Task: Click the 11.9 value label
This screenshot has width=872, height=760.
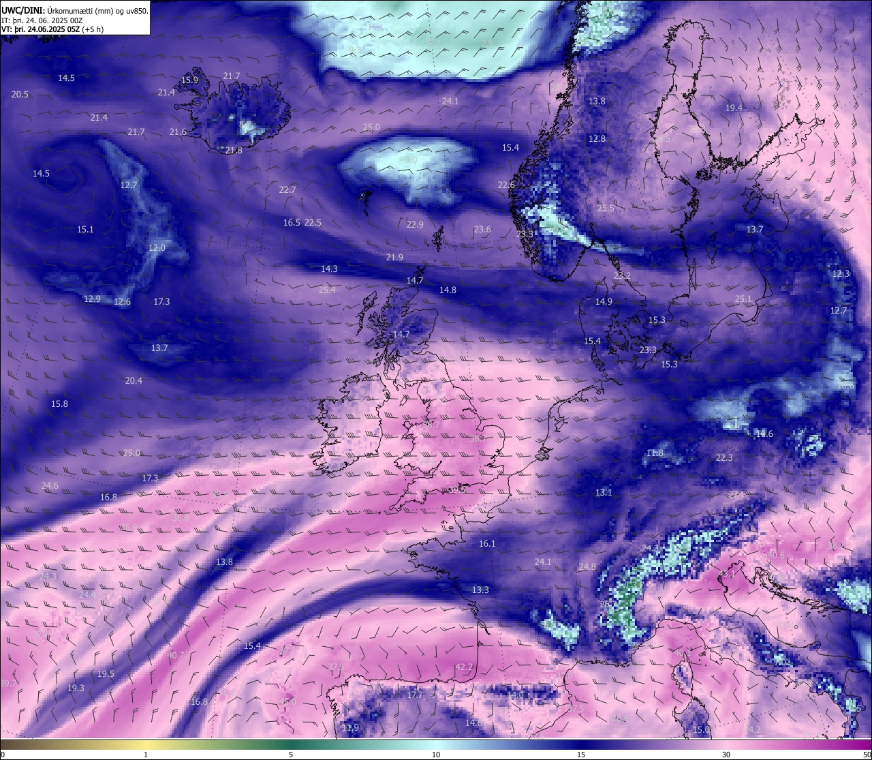Action: 350,728
